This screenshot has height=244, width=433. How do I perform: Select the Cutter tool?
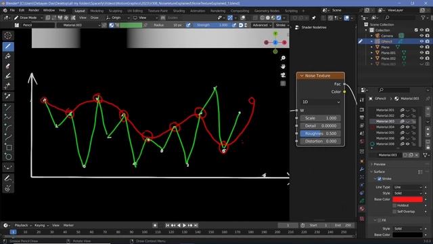(x=7, y=85)
